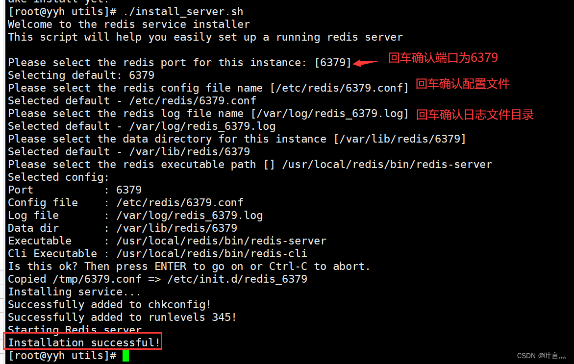Click the '[/etc/redis/6379.conf]' config file prompt
This screenshot has height=364, width=574.
coord(339,88)
